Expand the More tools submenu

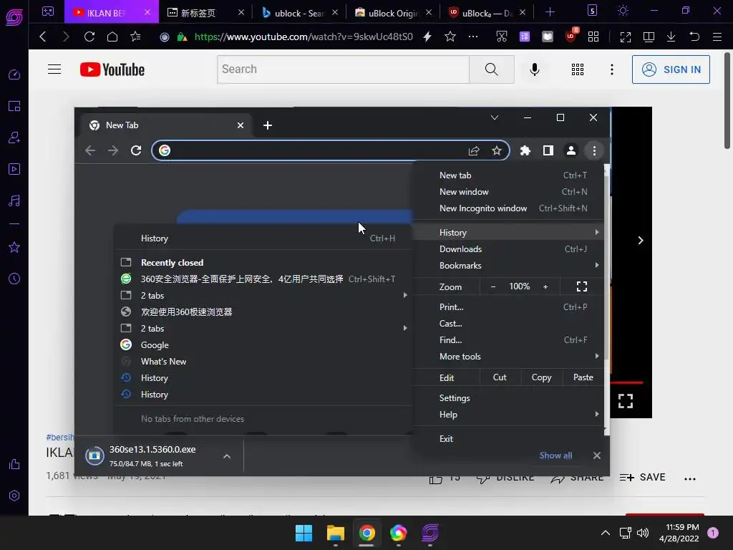click(x=509, y=357)
